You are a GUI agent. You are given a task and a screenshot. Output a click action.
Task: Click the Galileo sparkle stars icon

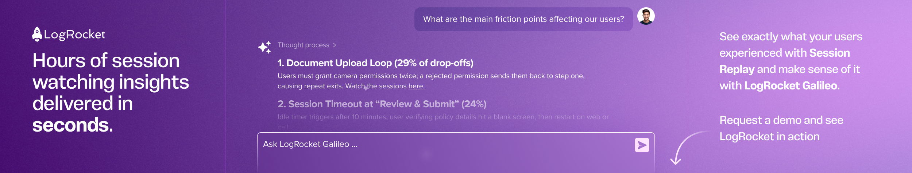(x=264, y=47)
